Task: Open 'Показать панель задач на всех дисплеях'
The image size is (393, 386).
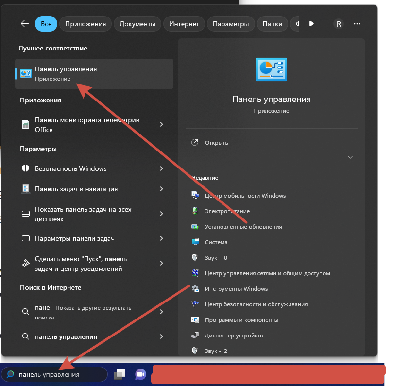Action: click(x=94, y=214)
